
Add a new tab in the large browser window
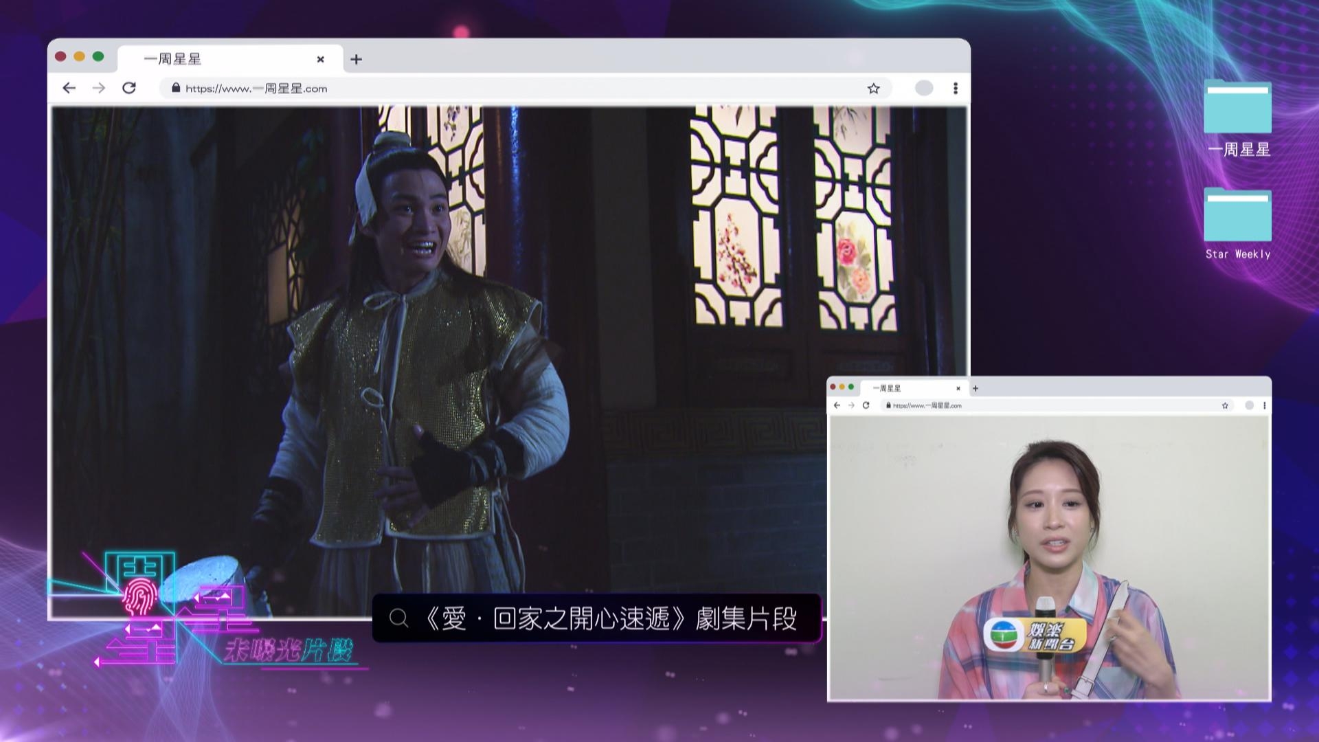(356, 59)
